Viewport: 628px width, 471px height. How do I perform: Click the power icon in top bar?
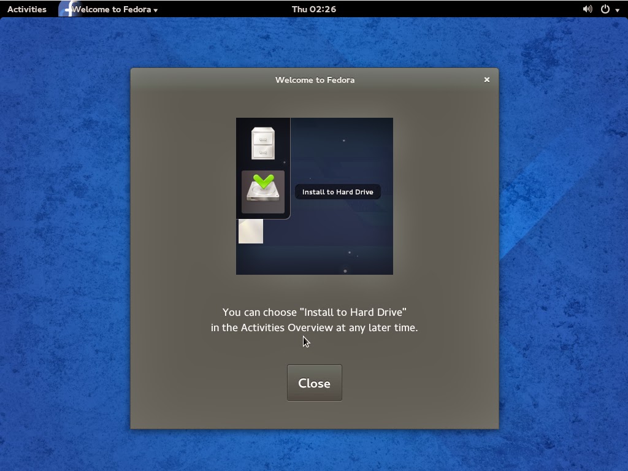(605, 9)
